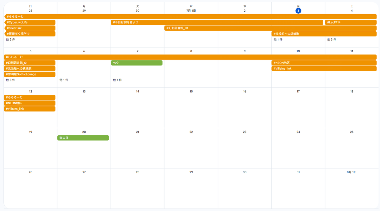Select date number 17
Viewport: 380px width, 211px height.
click(x=298, y=92)
